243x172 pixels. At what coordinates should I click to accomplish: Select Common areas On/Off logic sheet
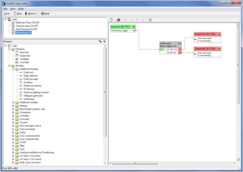pyautogui.click(x=26, y=26)
